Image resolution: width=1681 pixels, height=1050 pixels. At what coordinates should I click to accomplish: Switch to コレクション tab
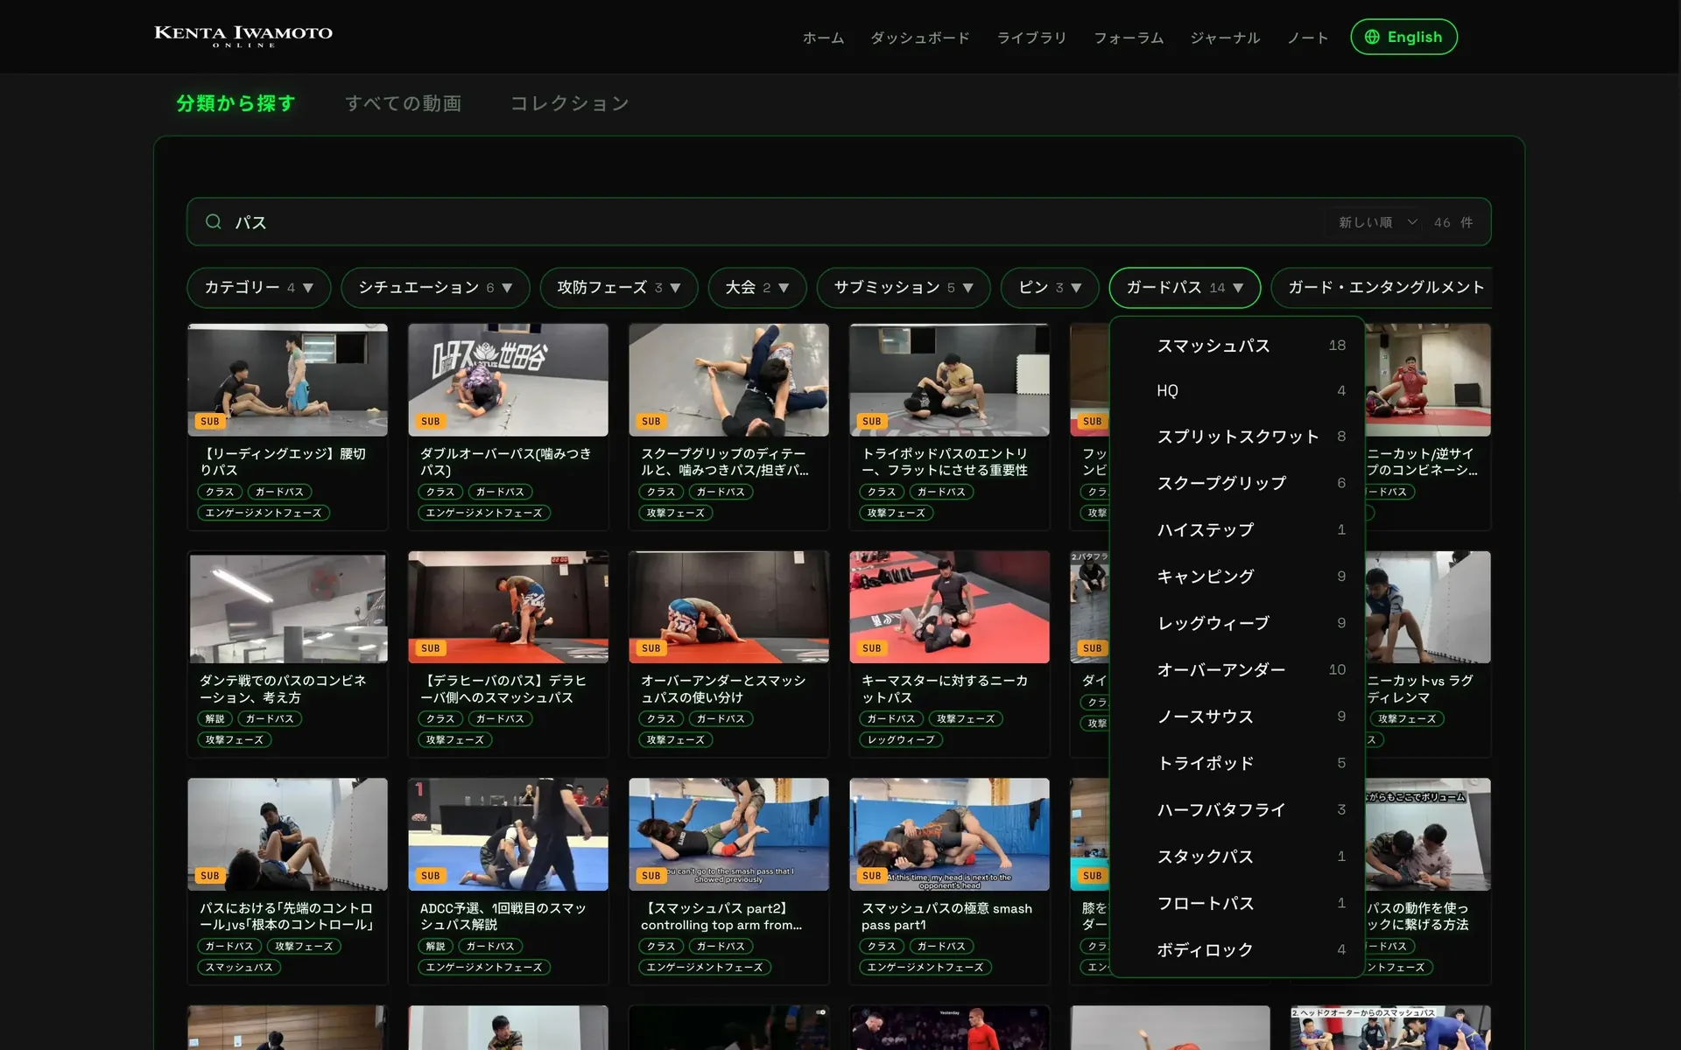[x=570, y=103]
